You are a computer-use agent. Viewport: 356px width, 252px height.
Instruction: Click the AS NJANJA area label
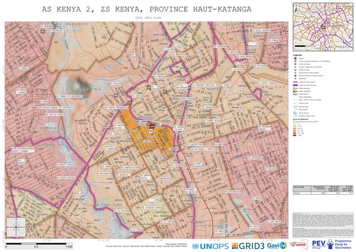tap(210, 89)
